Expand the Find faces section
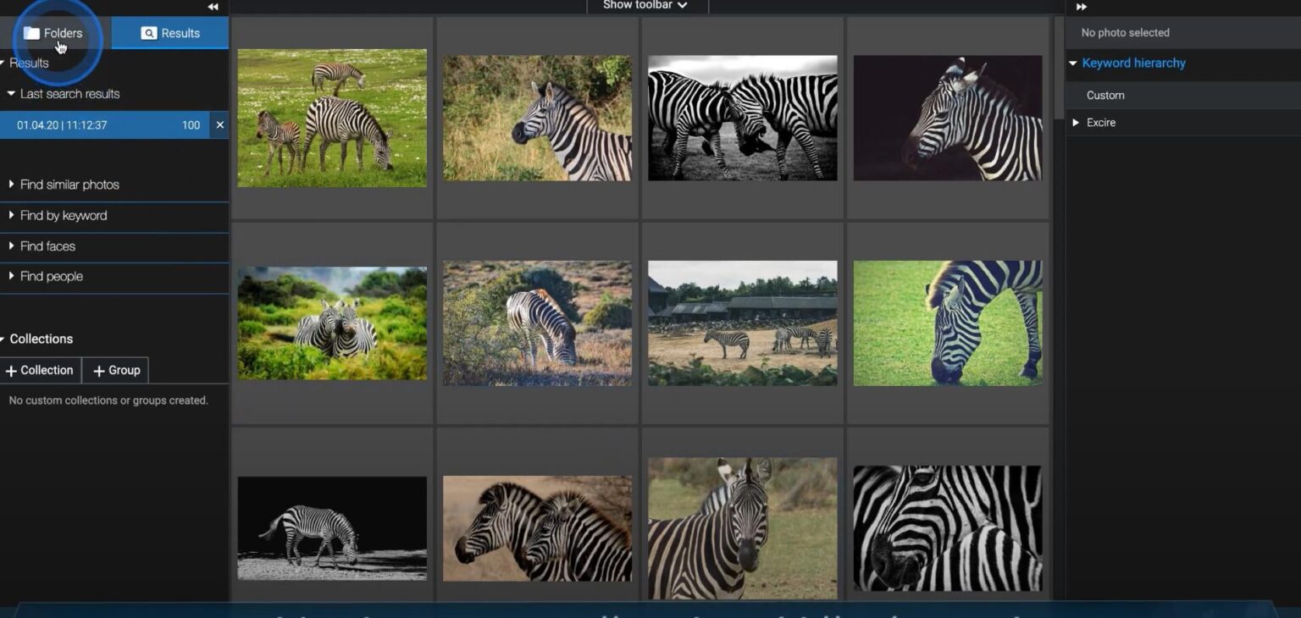The height and width of the screenshot is (618, 1301). (12, 246)
